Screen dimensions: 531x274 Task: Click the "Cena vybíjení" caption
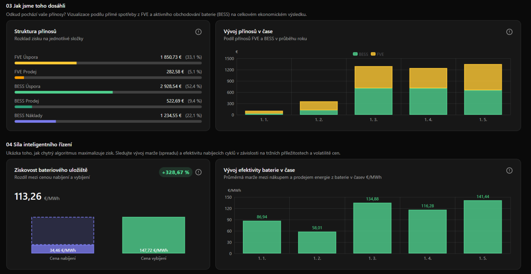153,258
